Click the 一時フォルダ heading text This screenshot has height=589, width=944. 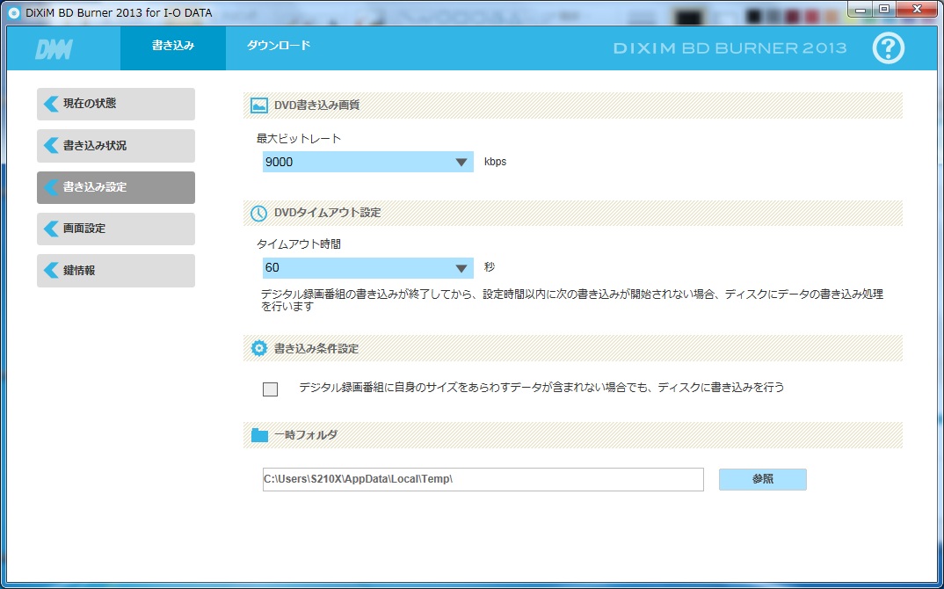pos(306,435)
